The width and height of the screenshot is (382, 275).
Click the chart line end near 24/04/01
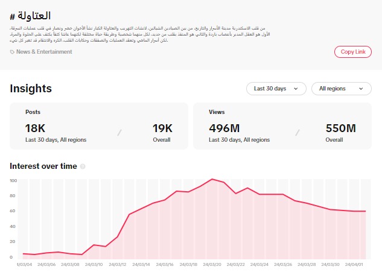coord(365,211)
